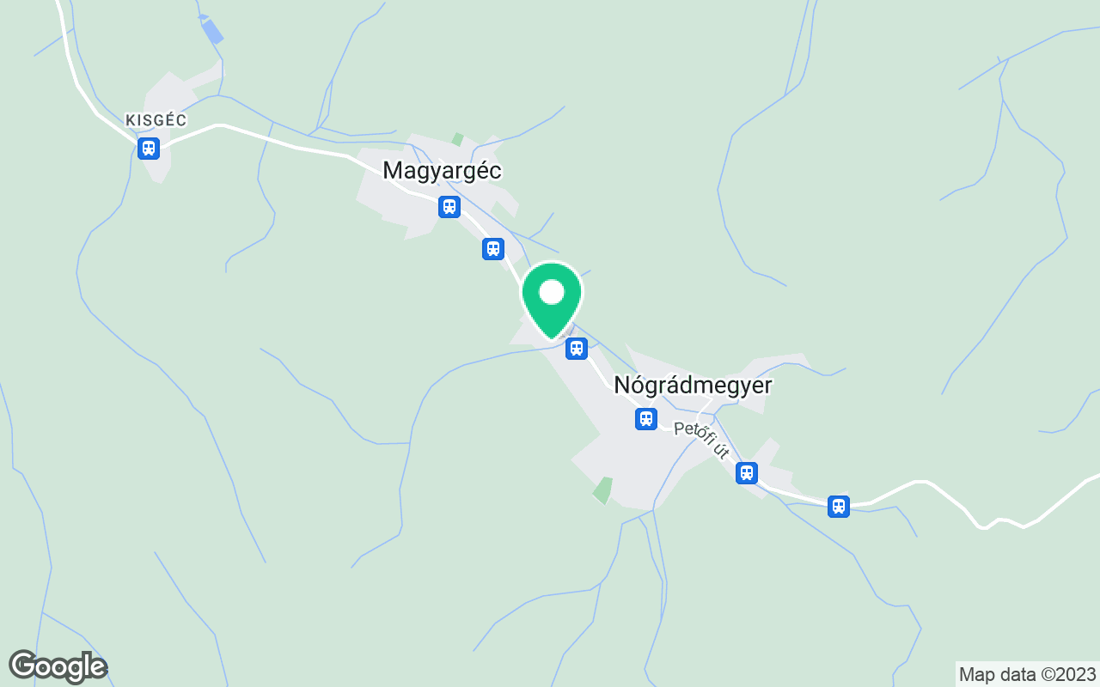Click the bus stop icon at Kisgéc

(x=149, y=149)
